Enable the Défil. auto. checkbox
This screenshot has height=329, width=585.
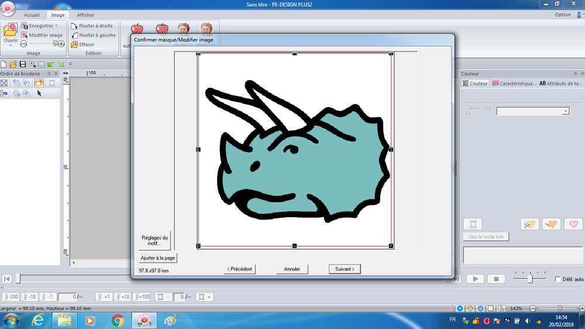pos(558,279)
